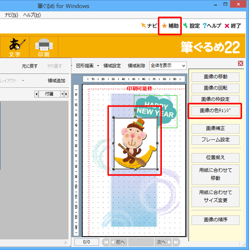Open the 図形描画 dropdown arrow
249x250 pixels.
[98, 66]
